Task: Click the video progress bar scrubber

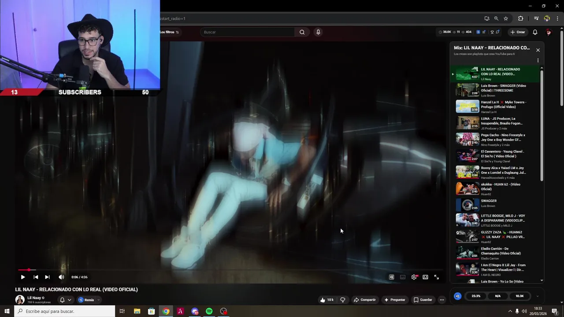Action: point(29,270)
